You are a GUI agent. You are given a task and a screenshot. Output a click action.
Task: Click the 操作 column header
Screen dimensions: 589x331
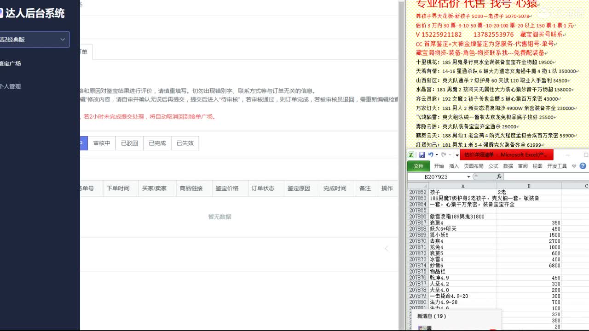coord(387,188)
